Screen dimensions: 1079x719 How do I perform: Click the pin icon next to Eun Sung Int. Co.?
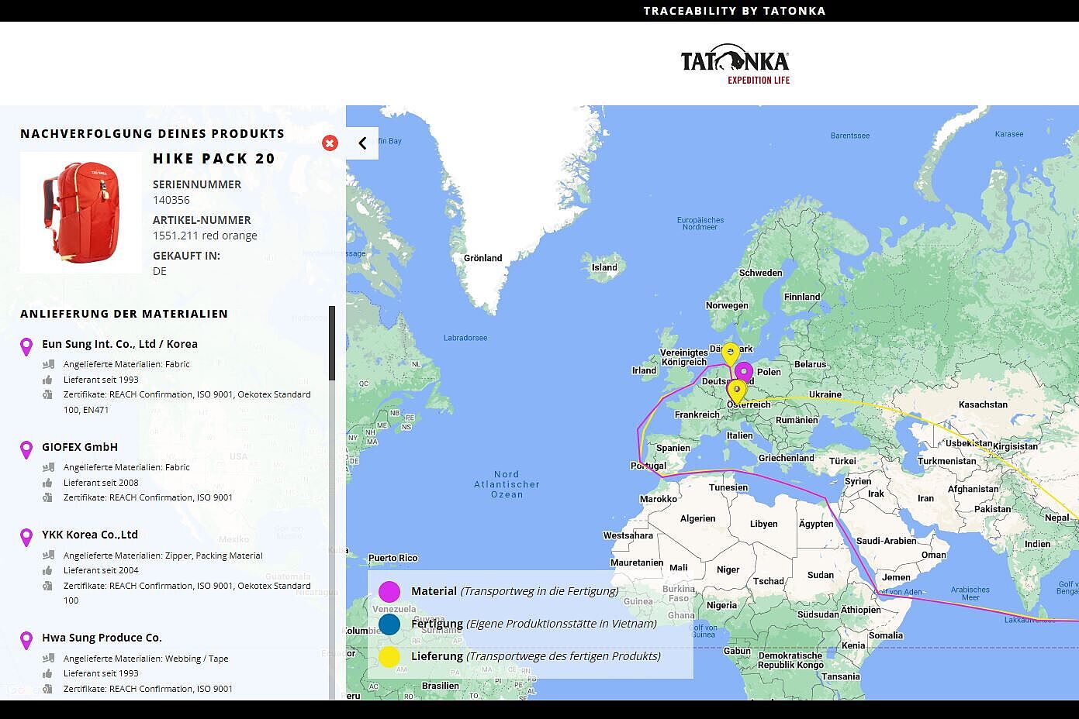tap(26, 346)
